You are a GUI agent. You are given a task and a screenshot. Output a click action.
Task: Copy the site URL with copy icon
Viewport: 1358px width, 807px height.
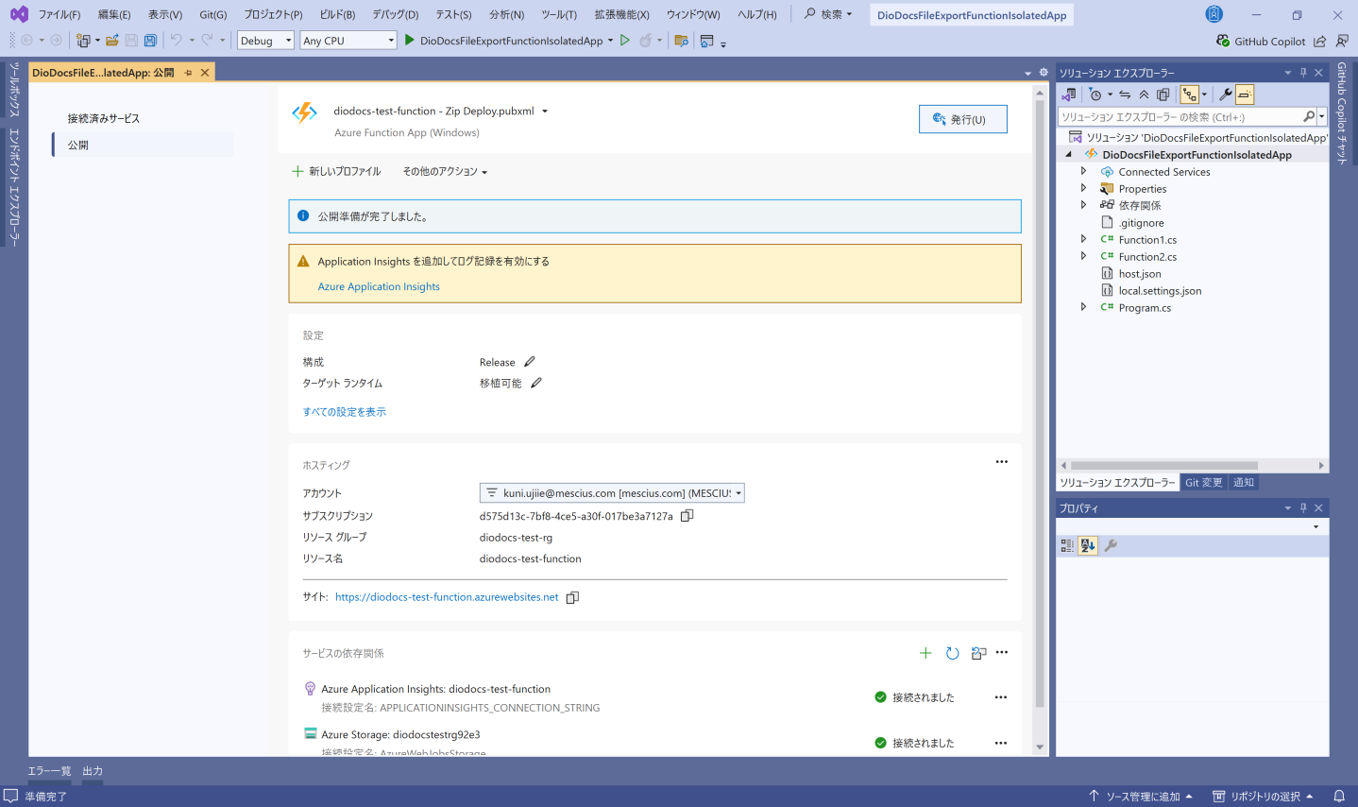coord(572,597)
